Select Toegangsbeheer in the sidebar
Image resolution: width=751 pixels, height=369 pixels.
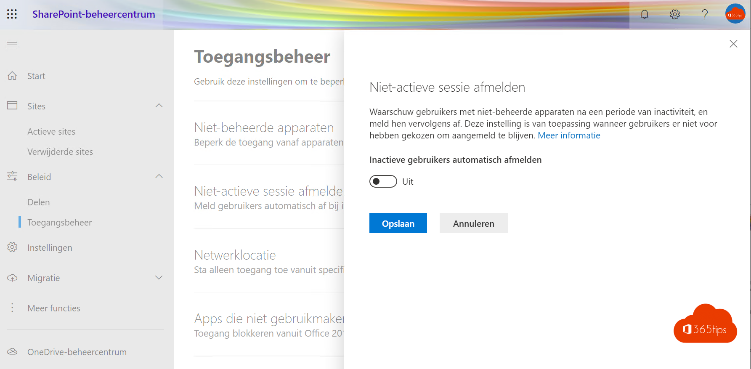point(59,223)
